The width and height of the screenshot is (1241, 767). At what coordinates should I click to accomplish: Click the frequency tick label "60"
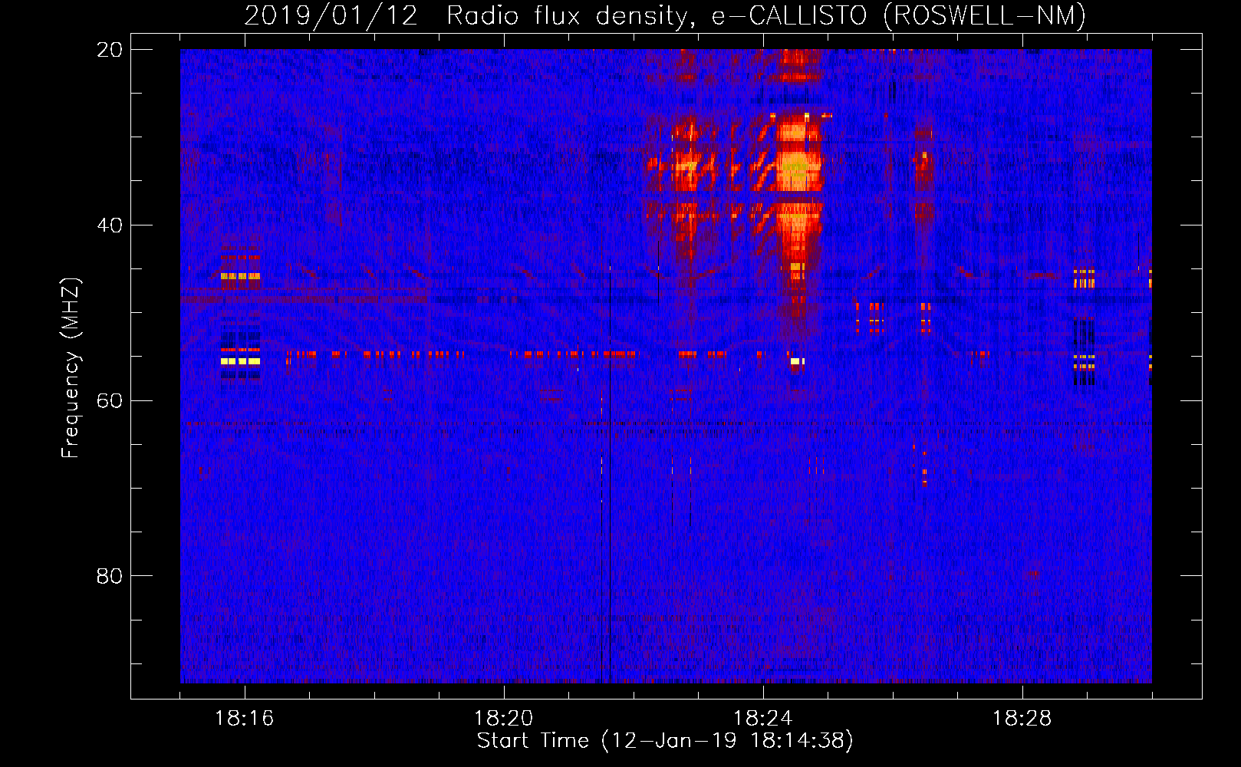(110, 401)
